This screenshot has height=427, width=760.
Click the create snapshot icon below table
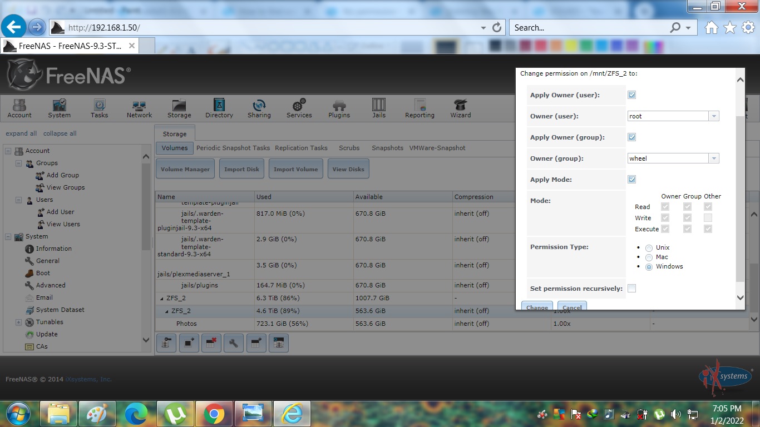click(x=189, y=344)
